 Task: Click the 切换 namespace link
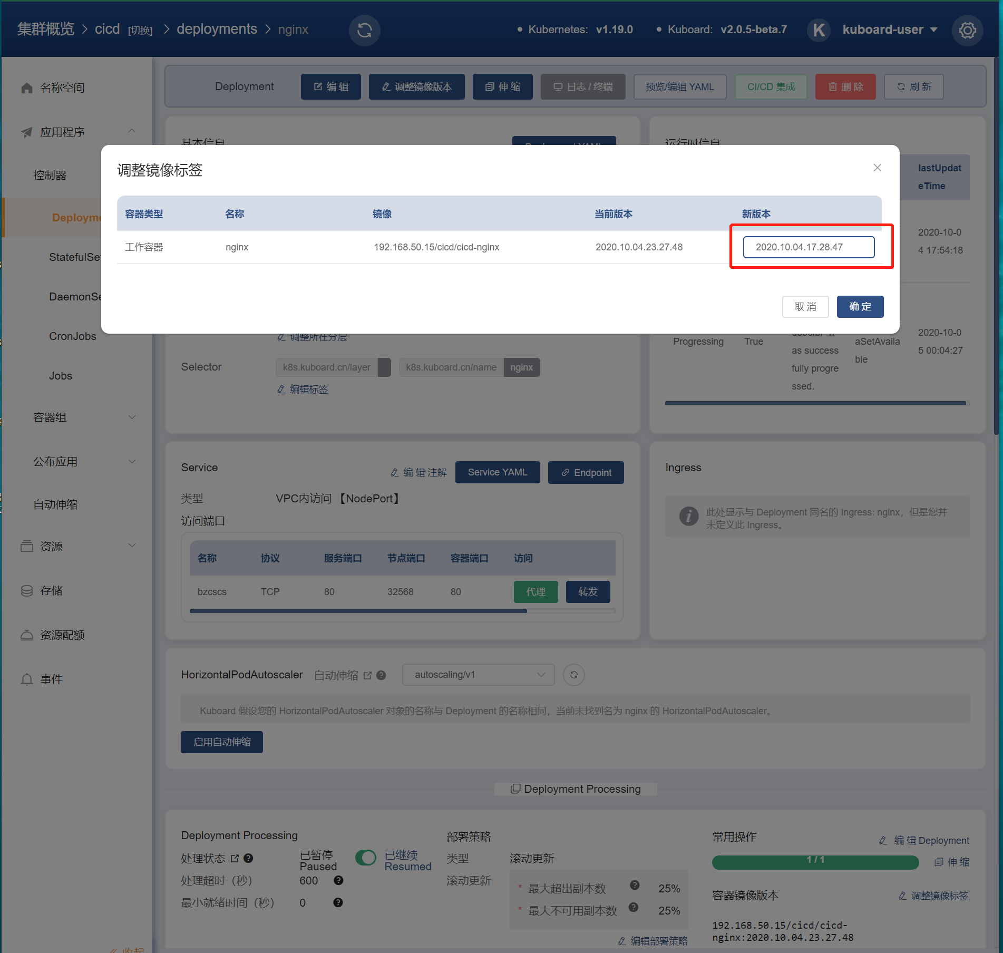point(140,31)
